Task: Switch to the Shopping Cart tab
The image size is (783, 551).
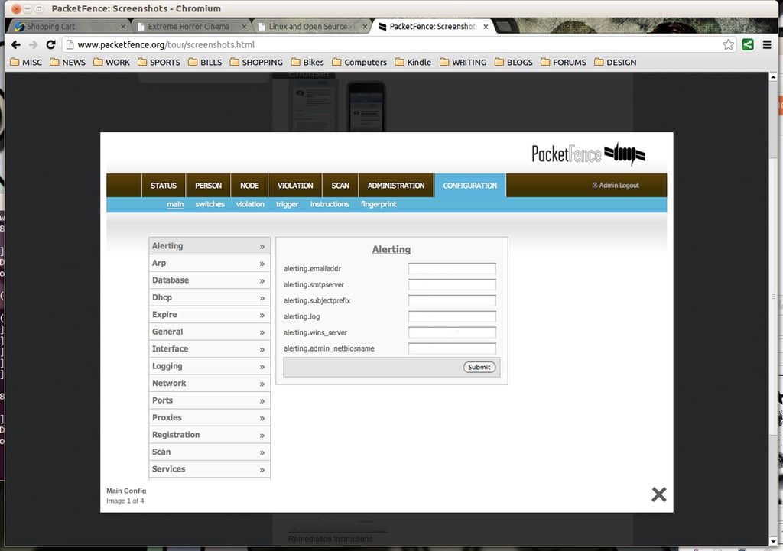Action: pos(68,27)
